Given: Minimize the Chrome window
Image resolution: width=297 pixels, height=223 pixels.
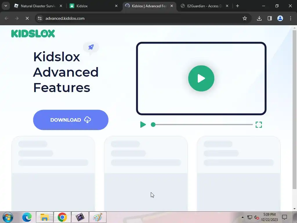Looking at the screenshot, I should 263,6.
